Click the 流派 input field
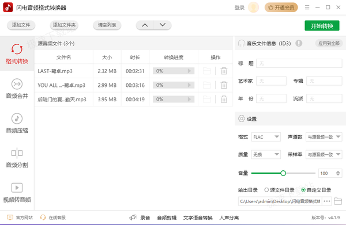This screenshot has width=346, height=225. [324, 98]
